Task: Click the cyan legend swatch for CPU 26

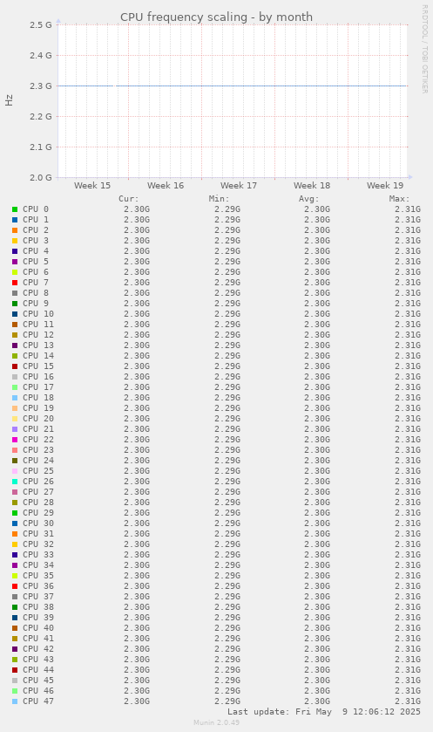Action: tap(15, 482)
